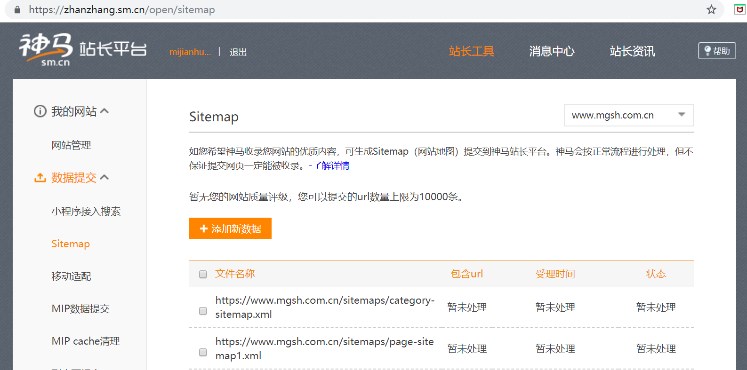Open MIP cache清理 in the sidebar
747x370 pixels.
pos(86,341)
